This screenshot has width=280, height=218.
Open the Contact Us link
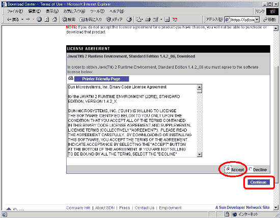point(145,208)
